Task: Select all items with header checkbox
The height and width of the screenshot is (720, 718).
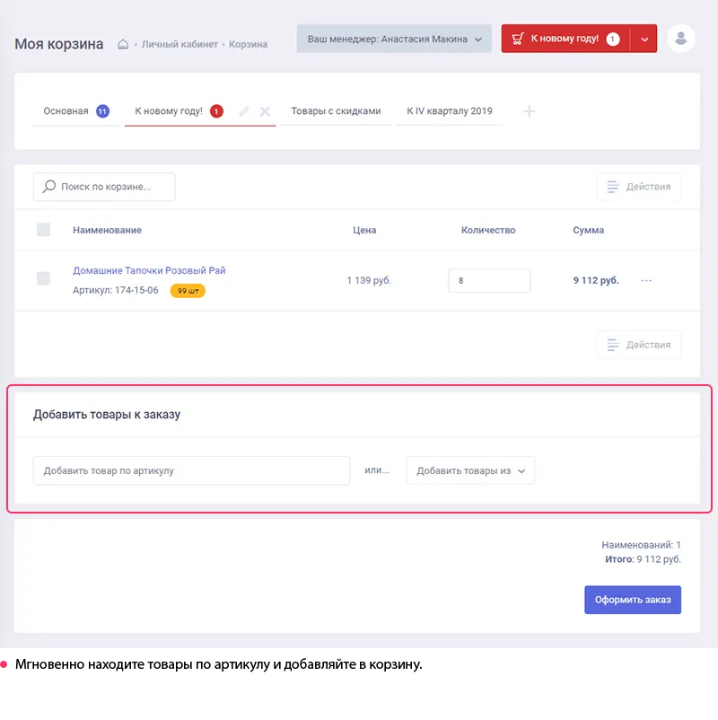Action: 44,230
